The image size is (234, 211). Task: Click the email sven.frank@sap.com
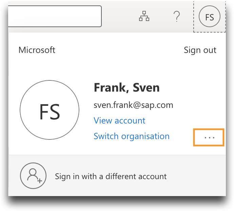coord(133,105)
